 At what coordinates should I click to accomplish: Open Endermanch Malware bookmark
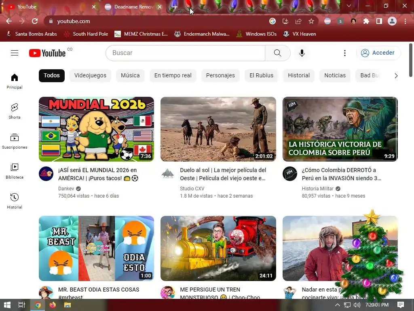tap(202, 34)
